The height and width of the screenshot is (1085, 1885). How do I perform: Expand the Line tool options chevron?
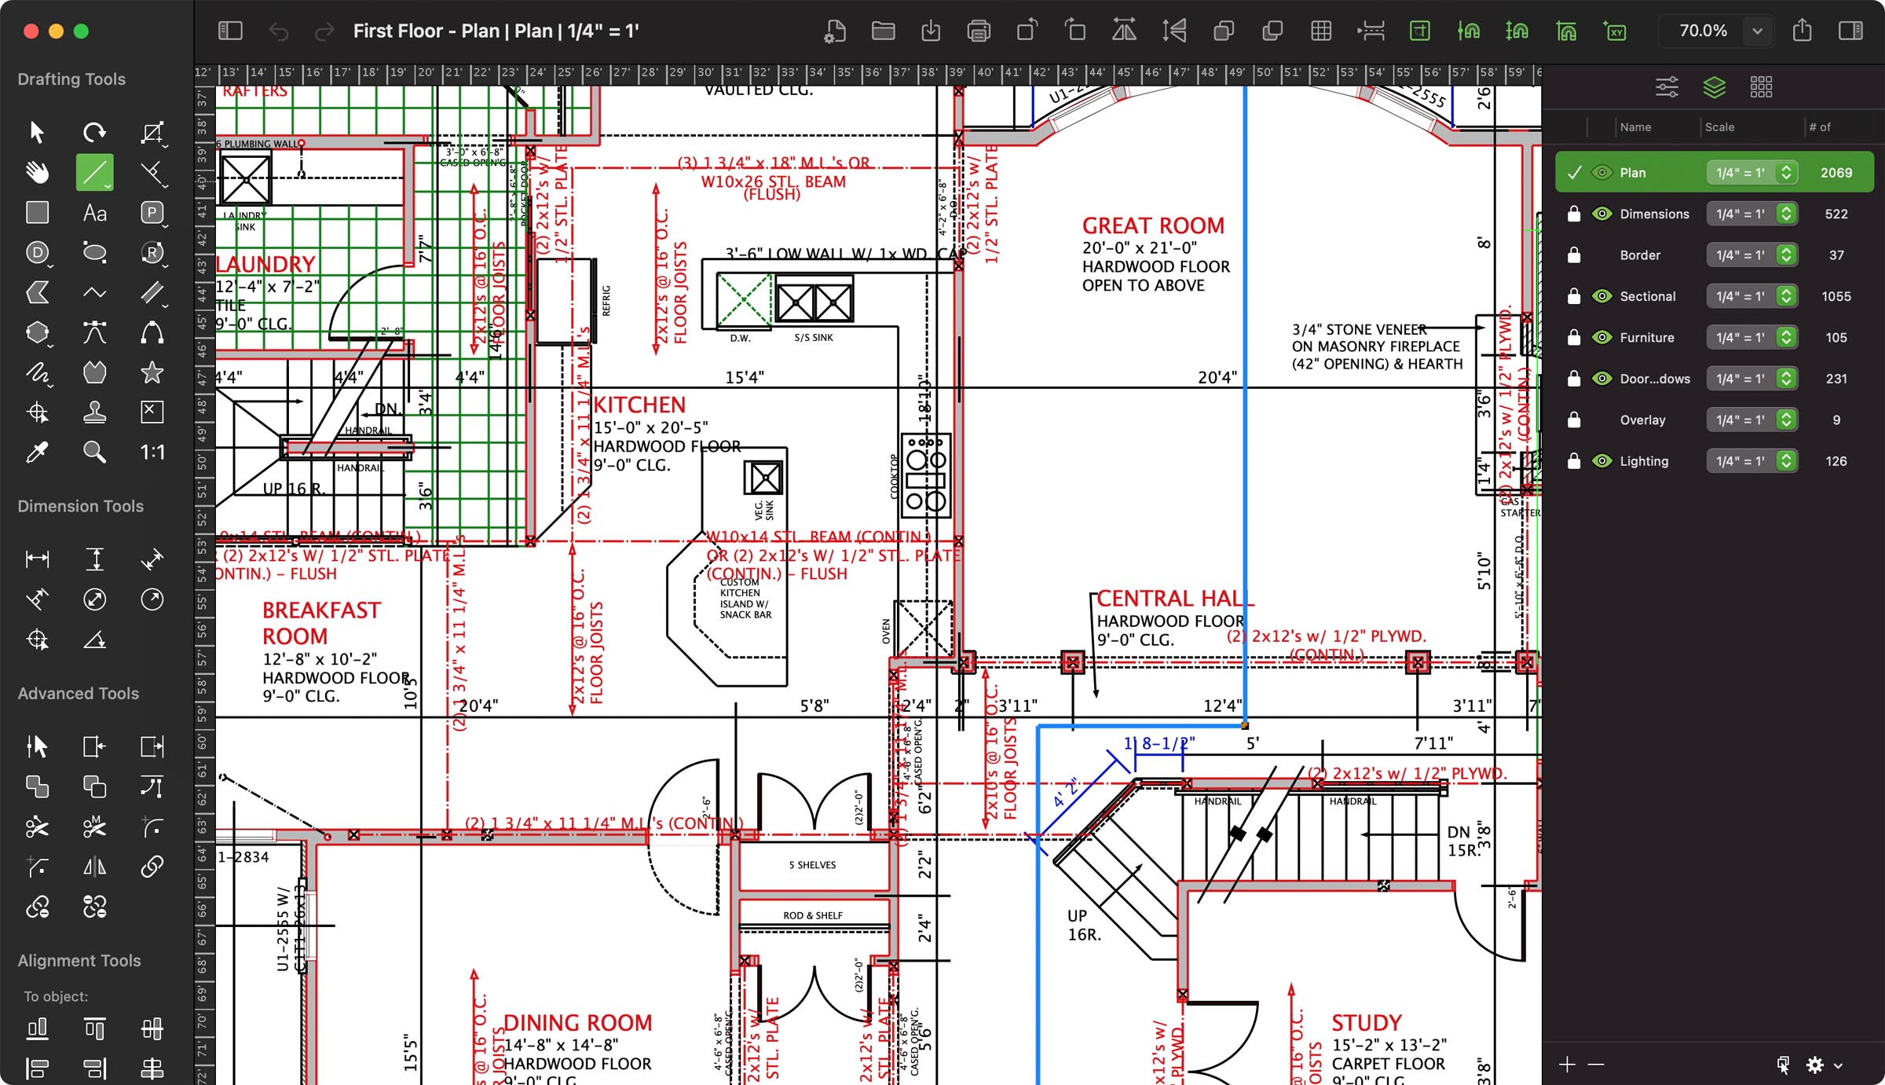click(x=105, y=186)
